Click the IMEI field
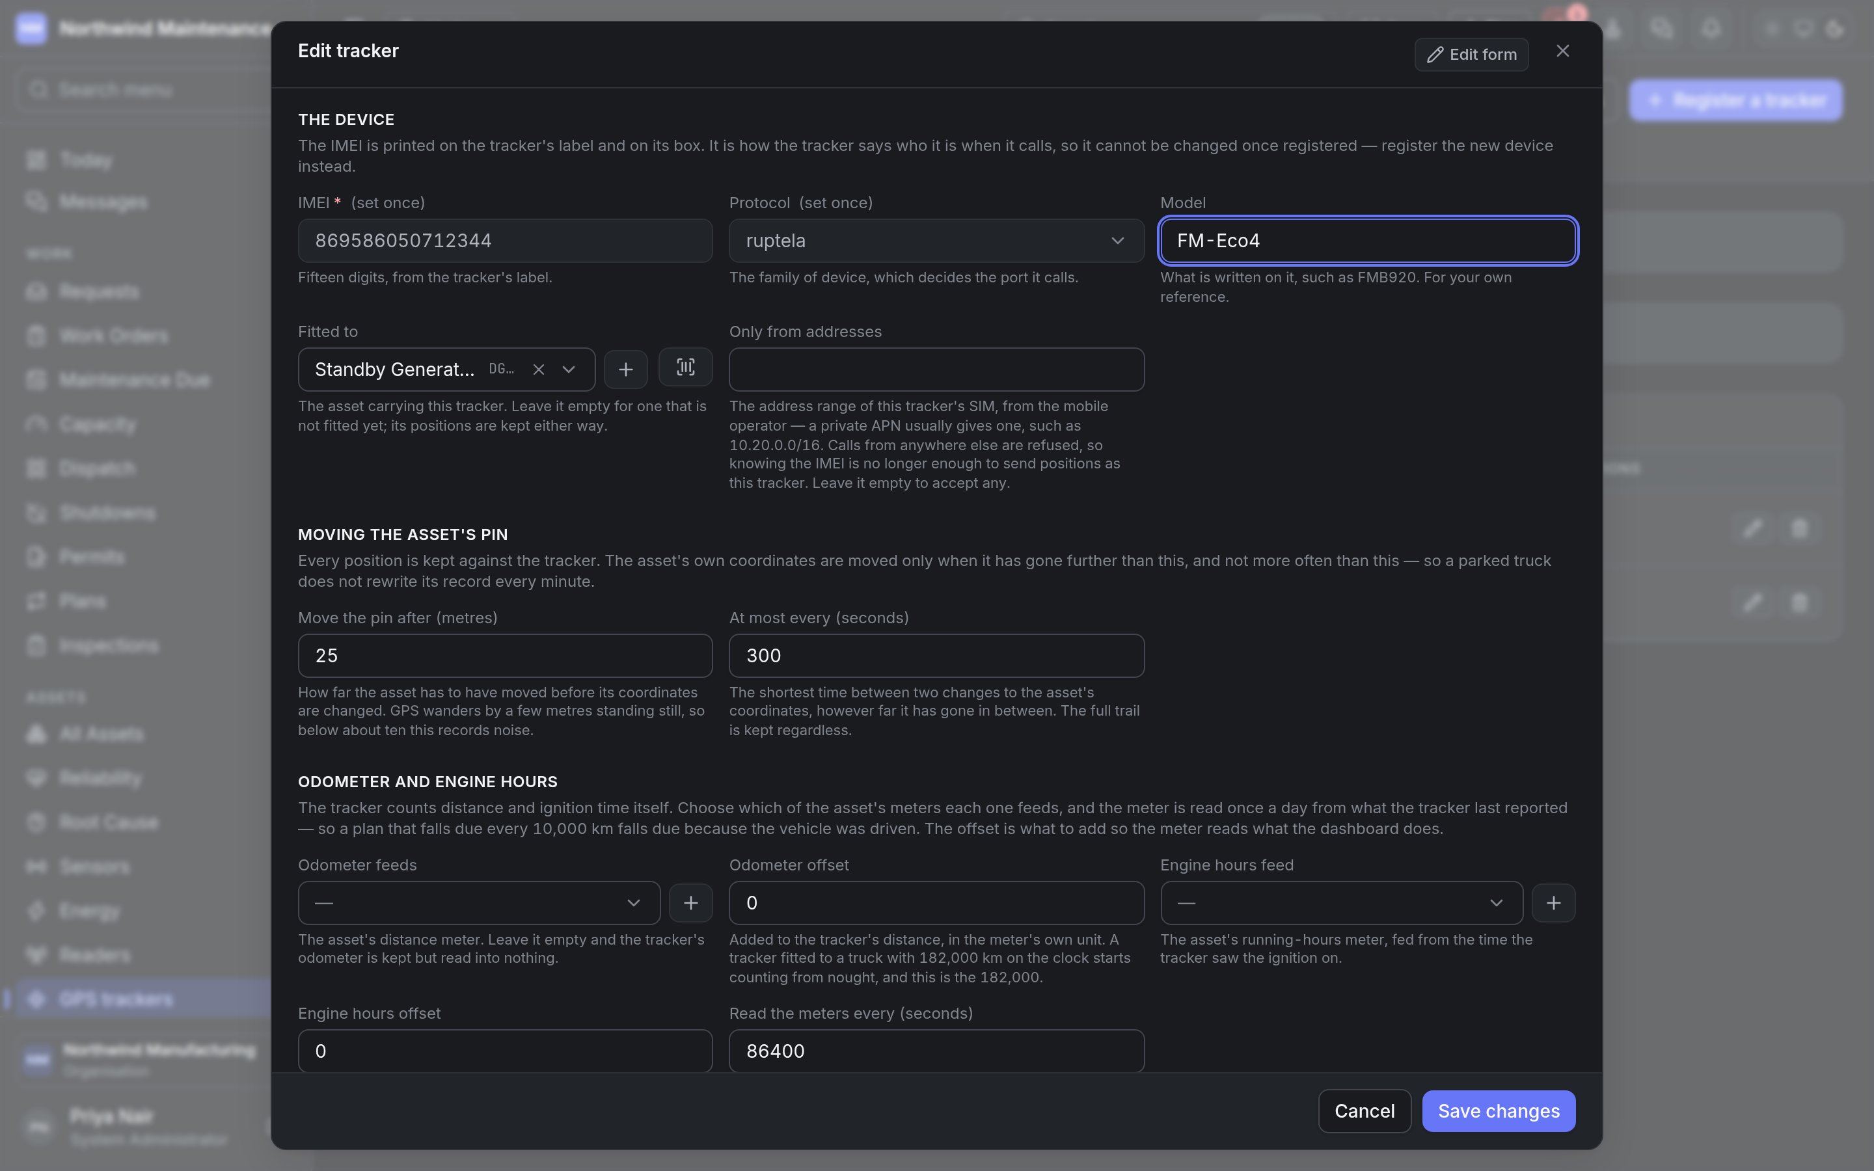The image size is (1874, 1171). coord(505,241)
